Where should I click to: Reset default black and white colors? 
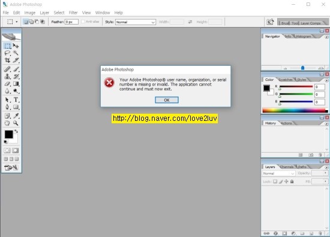5,142
